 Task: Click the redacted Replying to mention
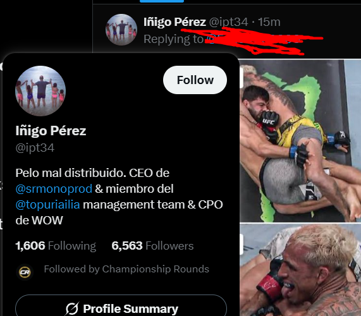(254, 39)
